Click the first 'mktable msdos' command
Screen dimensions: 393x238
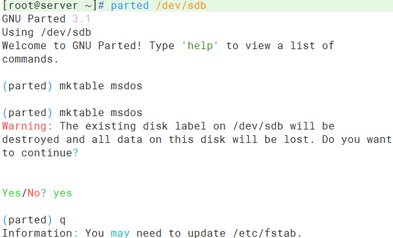(x=100, y=86)
